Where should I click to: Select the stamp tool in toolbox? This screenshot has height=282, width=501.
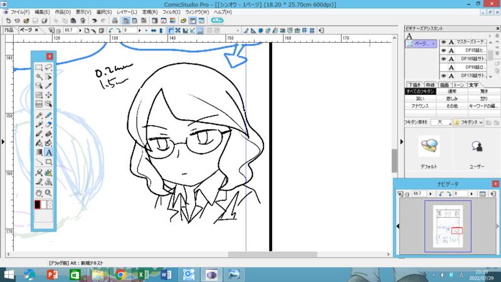[x=48, y=182]
